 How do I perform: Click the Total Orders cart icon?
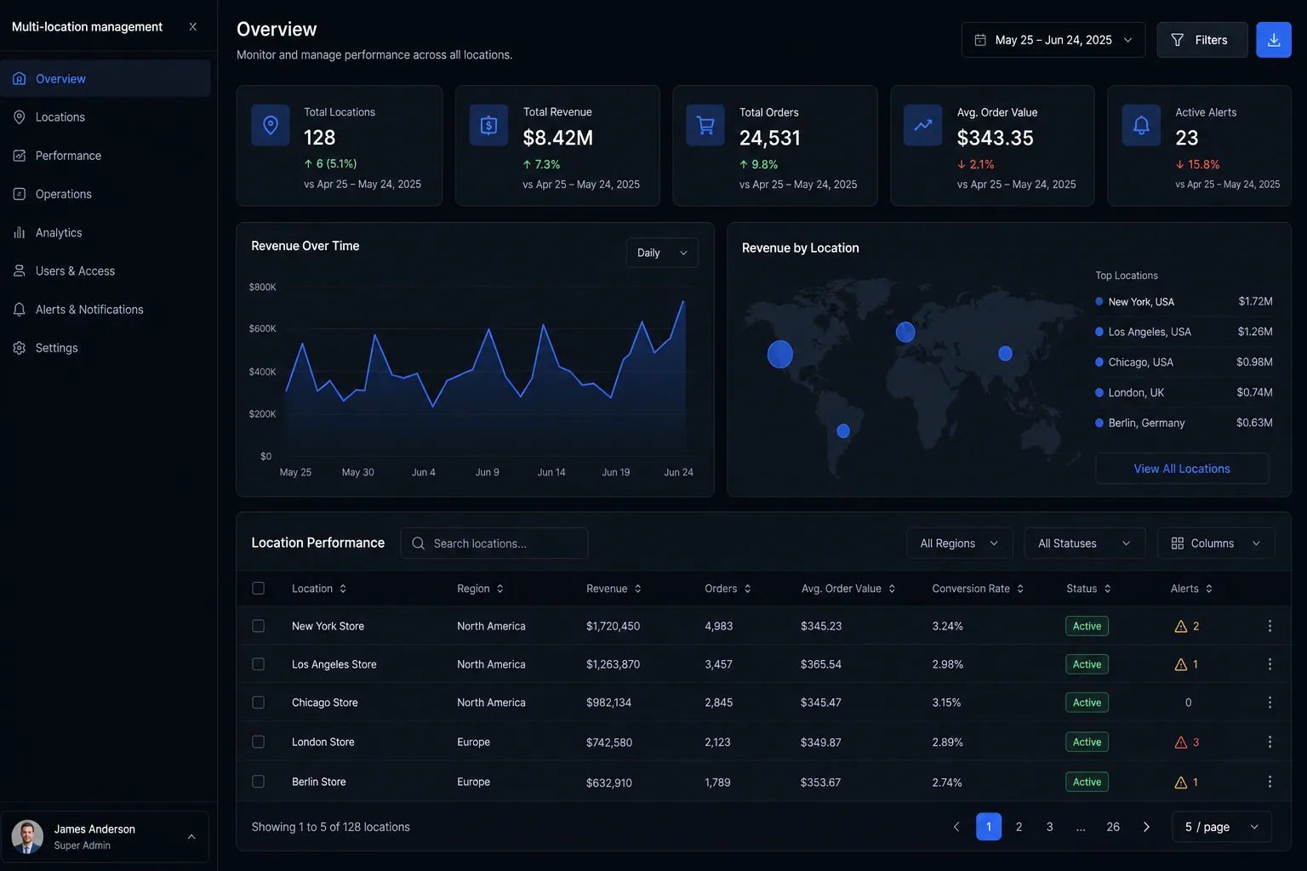tap(705, 125)
